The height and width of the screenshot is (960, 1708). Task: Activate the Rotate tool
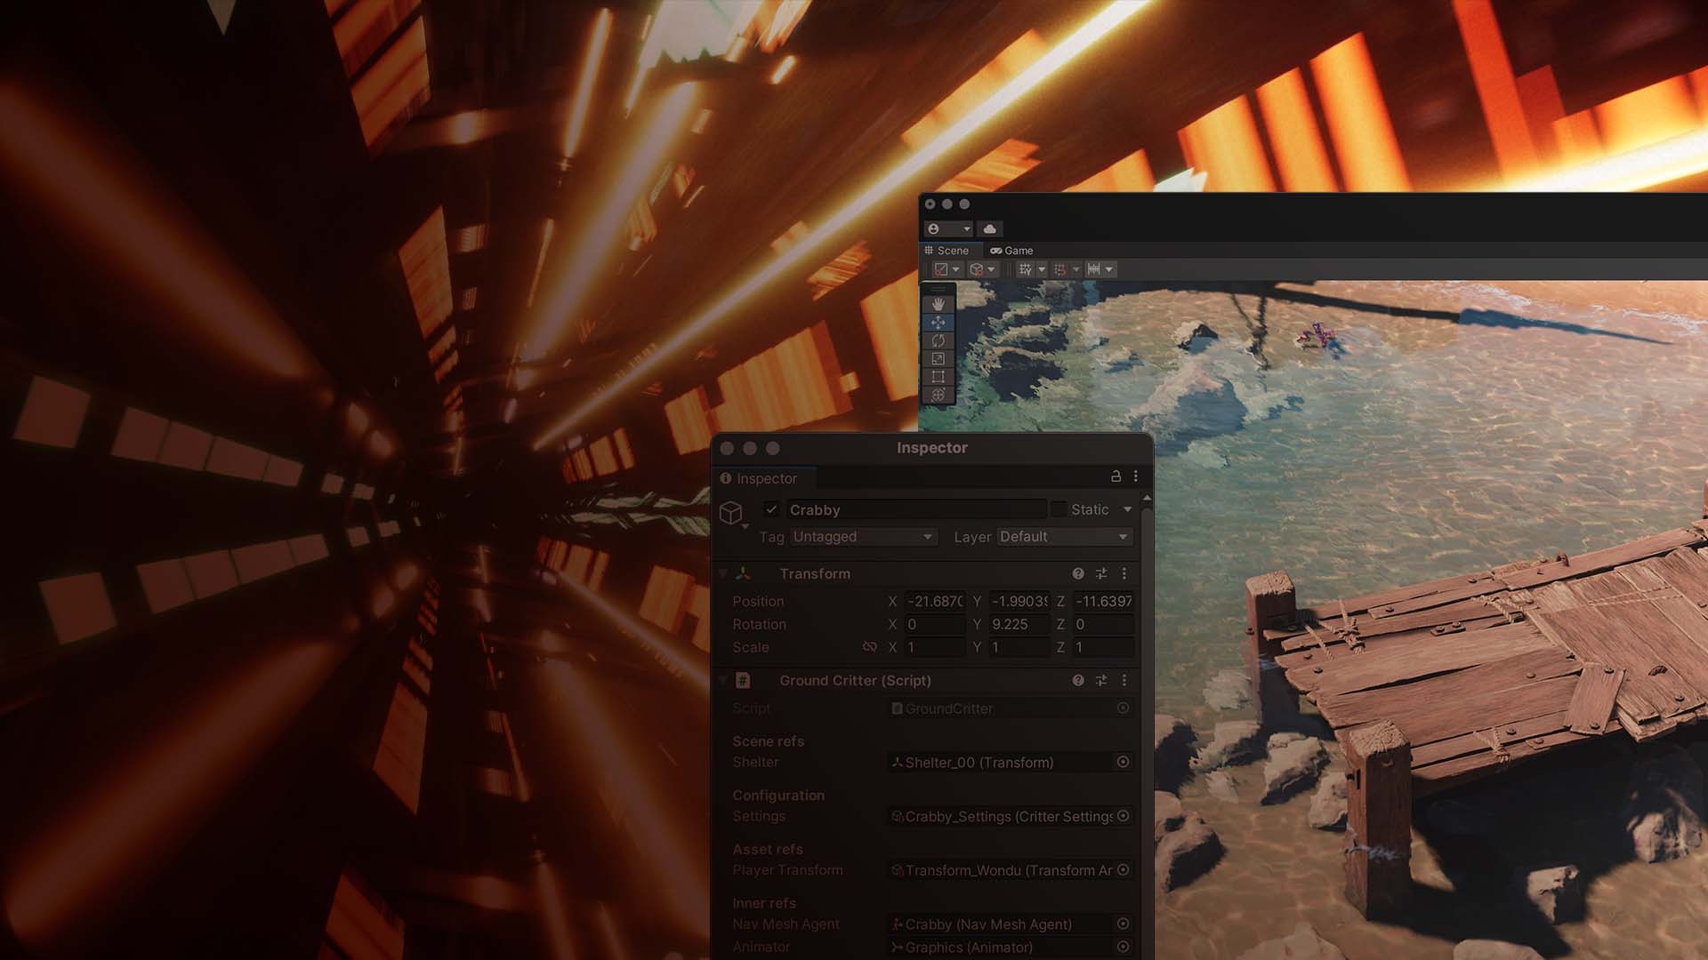938,340
